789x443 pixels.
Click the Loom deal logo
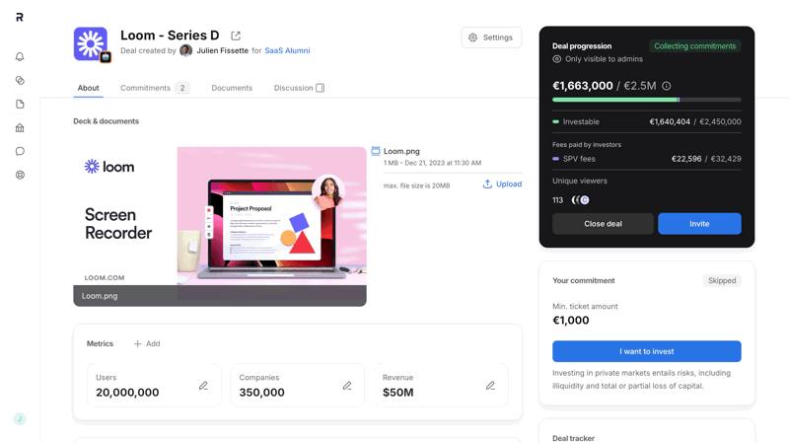coord(91,43)
